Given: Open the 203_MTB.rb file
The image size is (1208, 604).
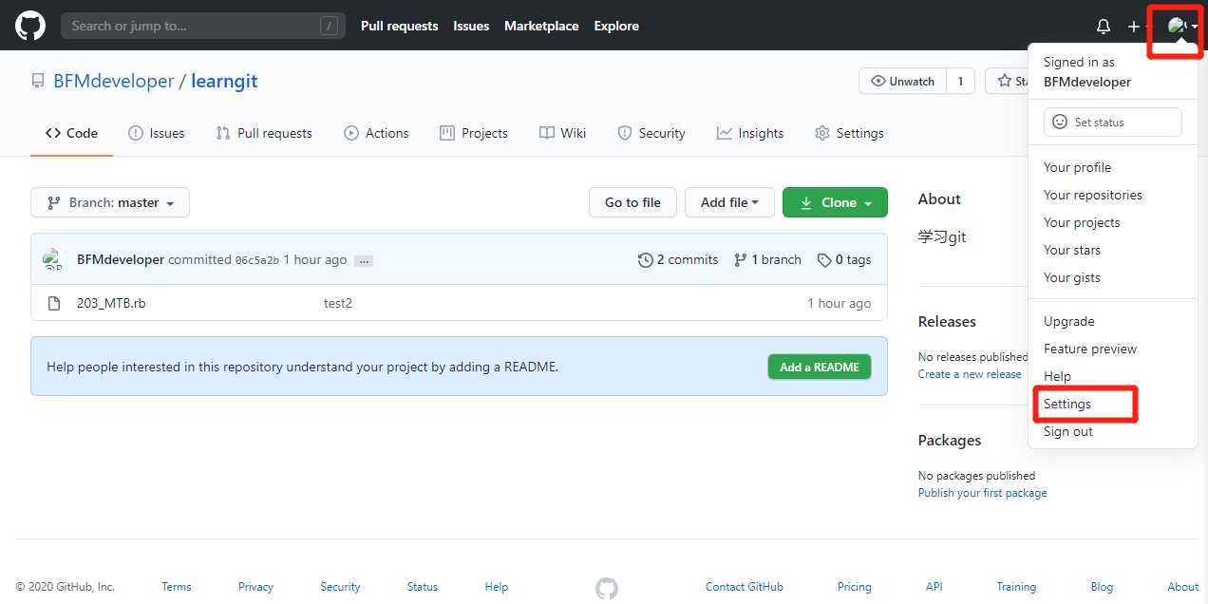Looking at the screenshot, I should pyautogui.click(x=111, y=303).
